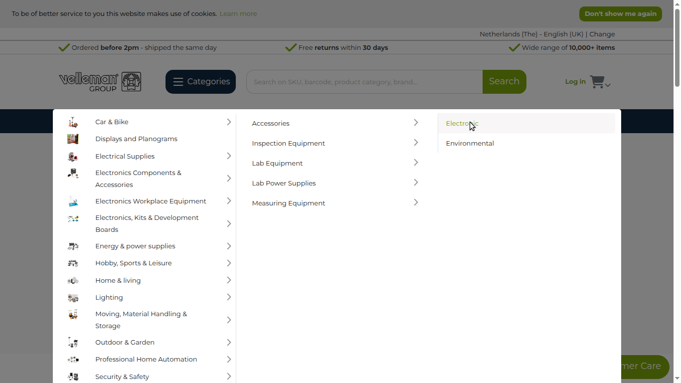Open the shopping cart icon

click(x=597, y=82)
